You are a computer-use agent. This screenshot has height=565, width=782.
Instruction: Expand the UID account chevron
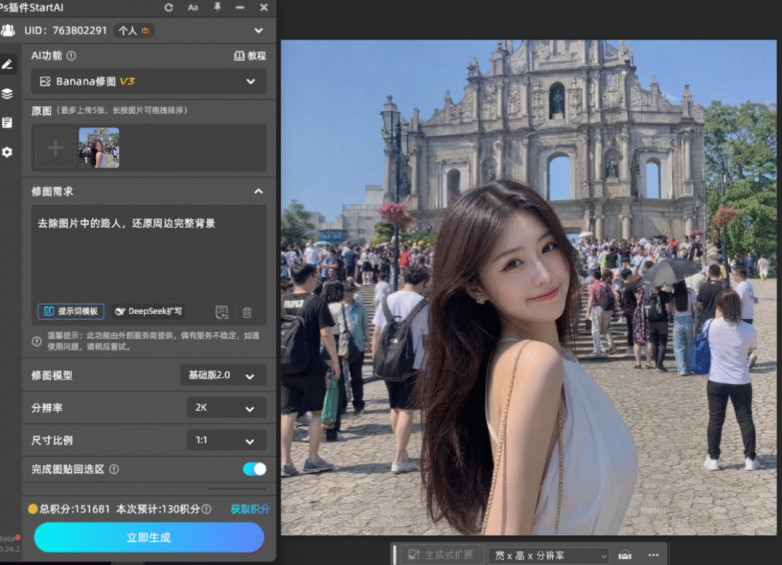258,31
